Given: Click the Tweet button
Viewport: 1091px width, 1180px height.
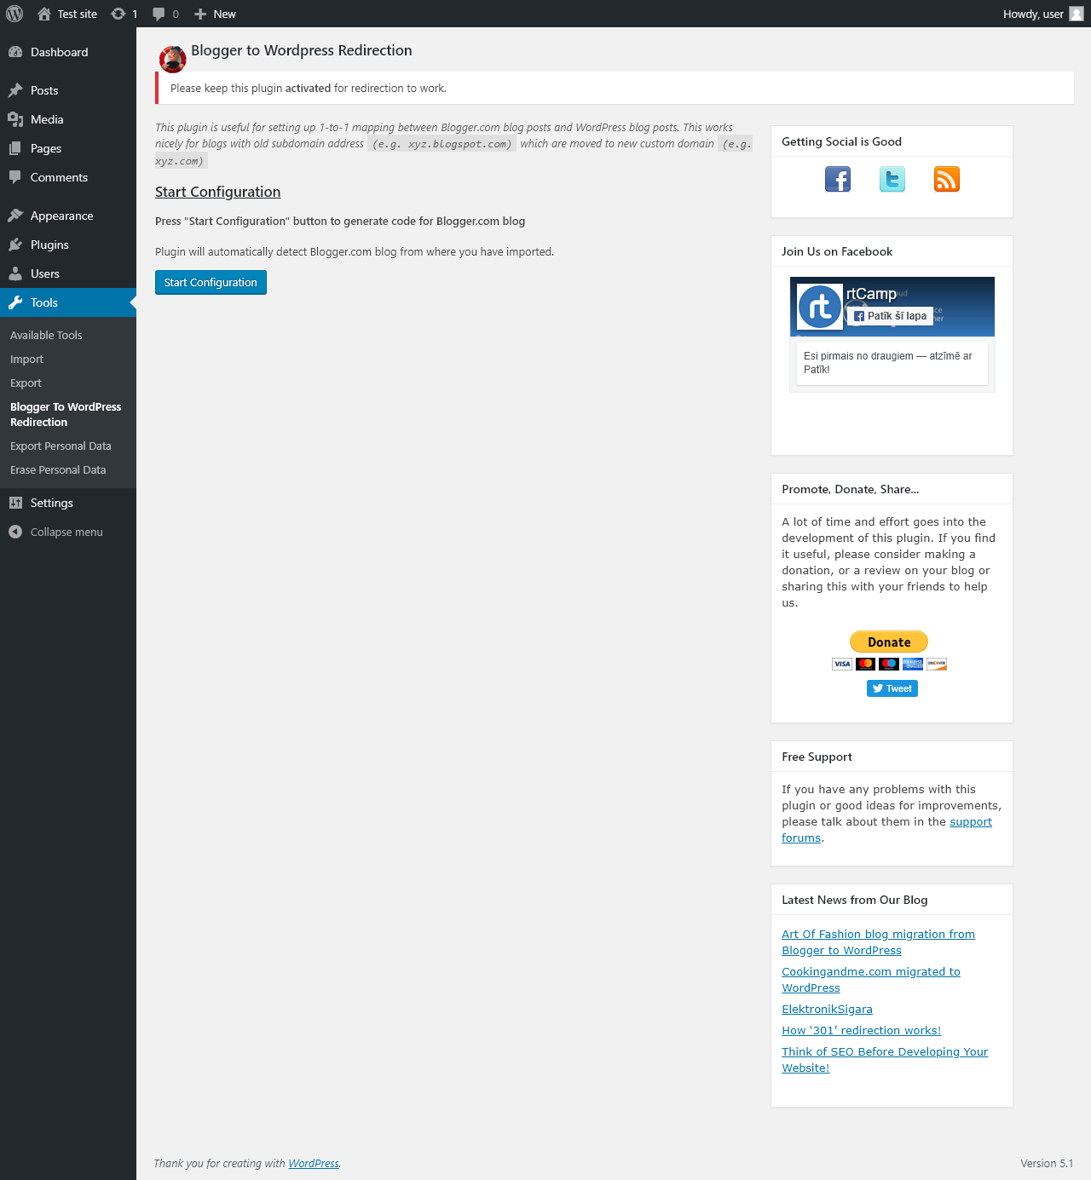Looking at the screenshot, I should tap(892, 688).
